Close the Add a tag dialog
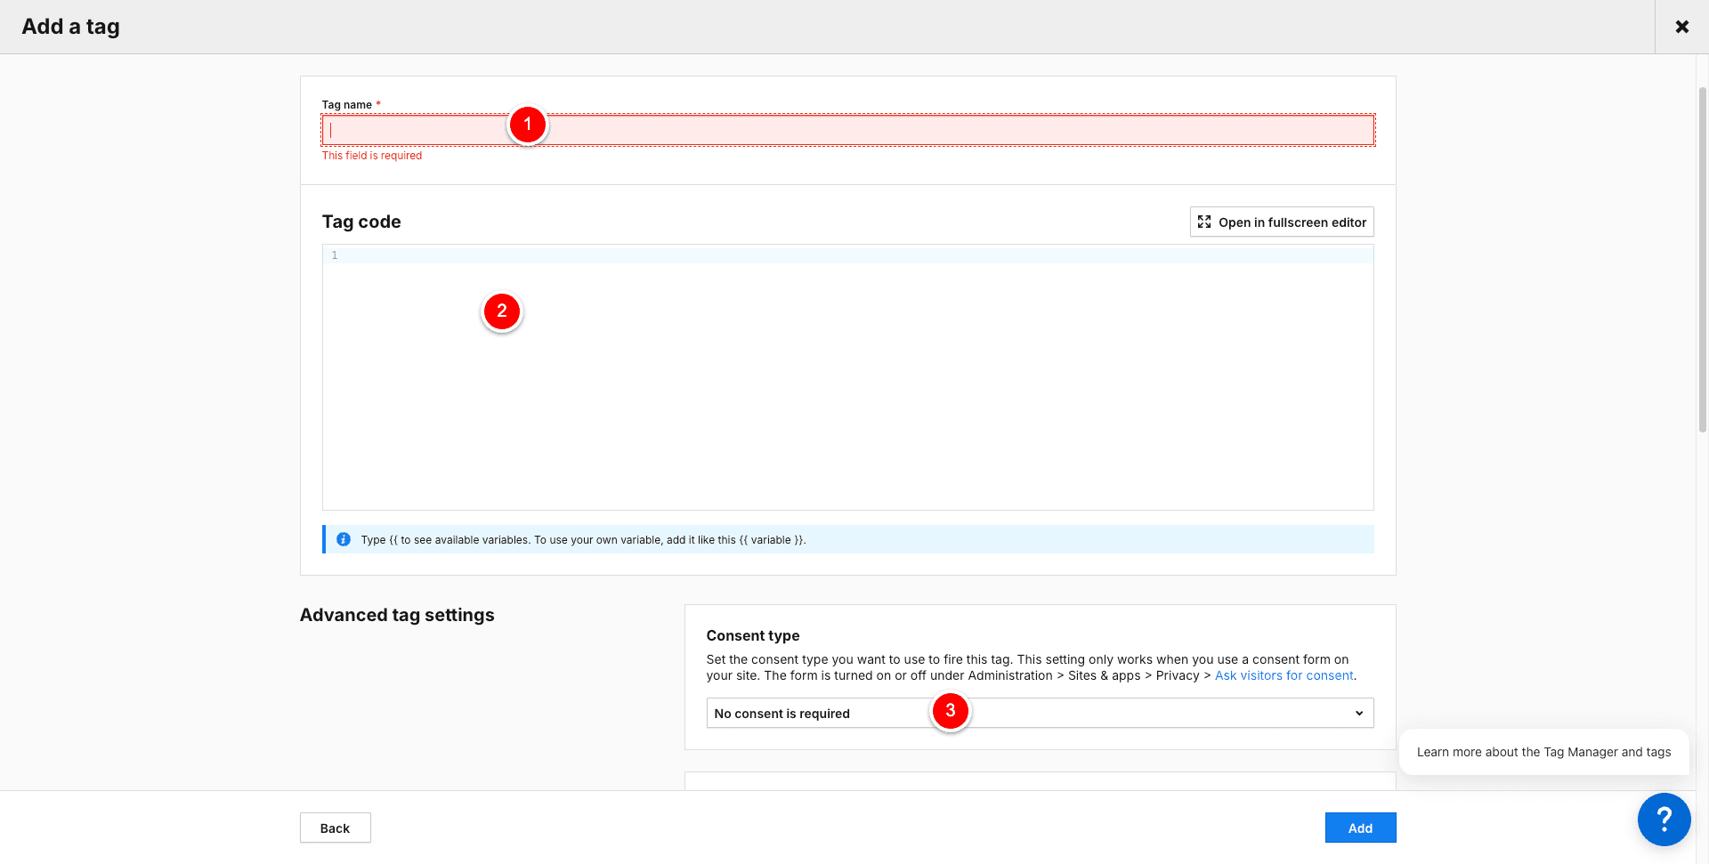The width and height of the screenshot is (1709, 864). (x=1681, y=27)
